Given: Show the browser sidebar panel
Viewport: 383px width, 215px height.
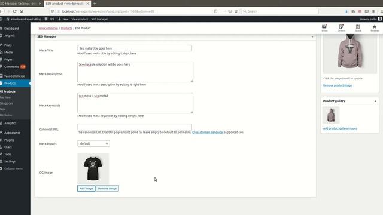Looking at the screenshot, I should [x=367, y=11].
